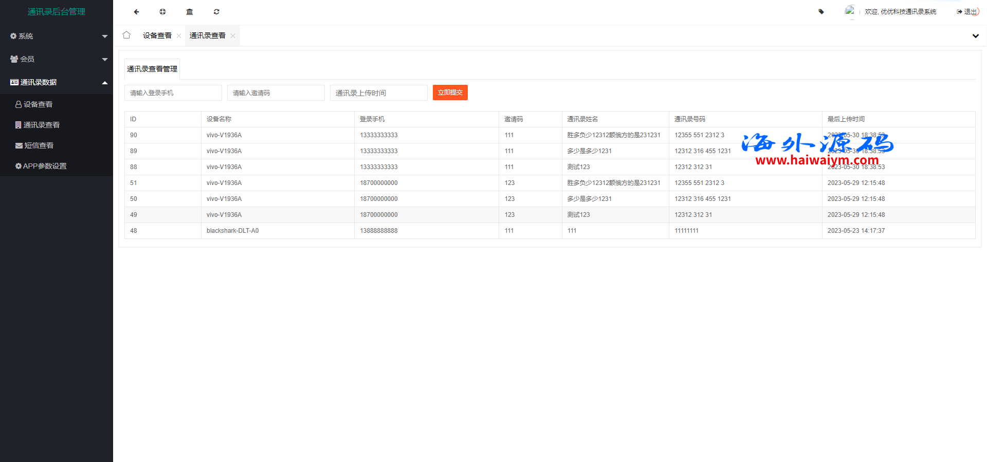Expand the 系统 sidebar menu
The width and height of the screenshot is (987, 462).
[x=57, y=36]
